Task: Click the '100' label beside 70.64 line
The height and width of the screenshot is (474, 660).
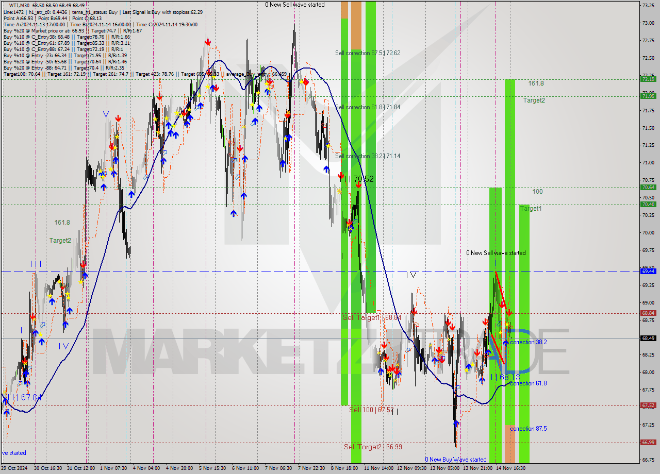Action: pyautogui.click(x=537, y=192)
